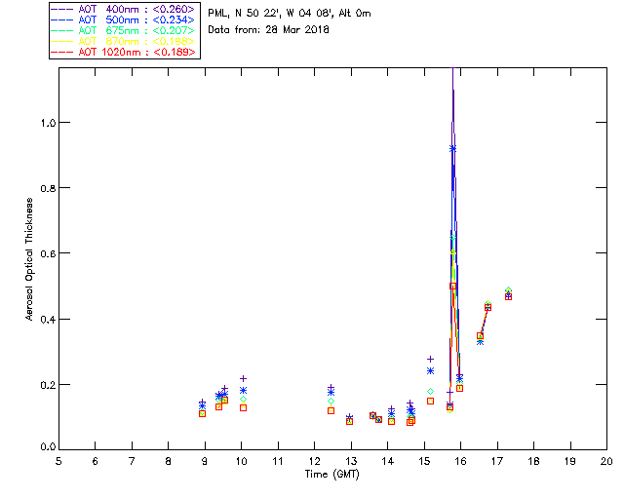Click the purple plus marker at hour 10
Viewport: 624px width, 499px height.
click(243, 378)
